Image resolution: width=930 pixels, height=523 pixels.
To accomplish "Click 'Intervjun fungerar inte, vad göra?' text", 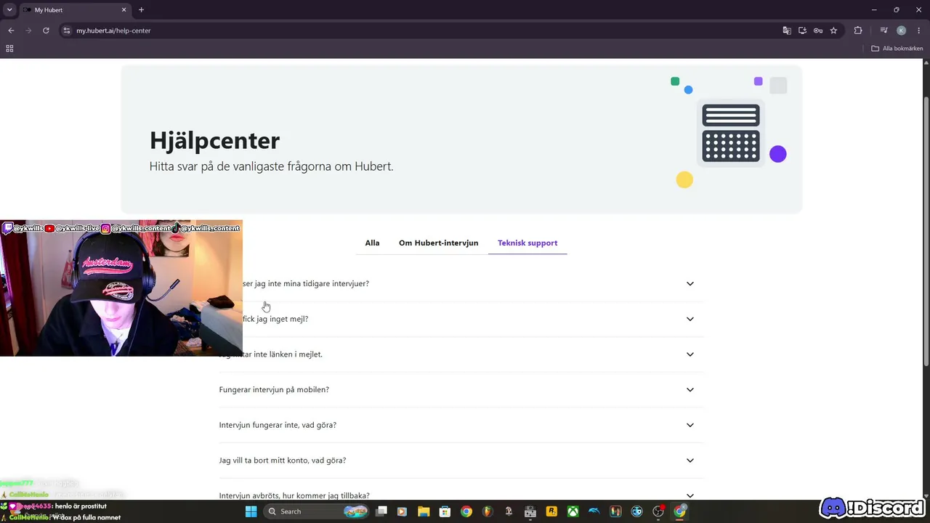I will [x=278, y=425].
